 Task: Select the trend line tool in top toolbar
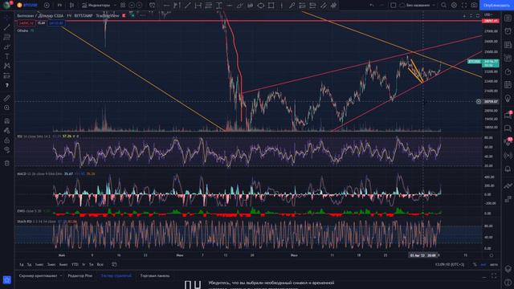(187, 6)
